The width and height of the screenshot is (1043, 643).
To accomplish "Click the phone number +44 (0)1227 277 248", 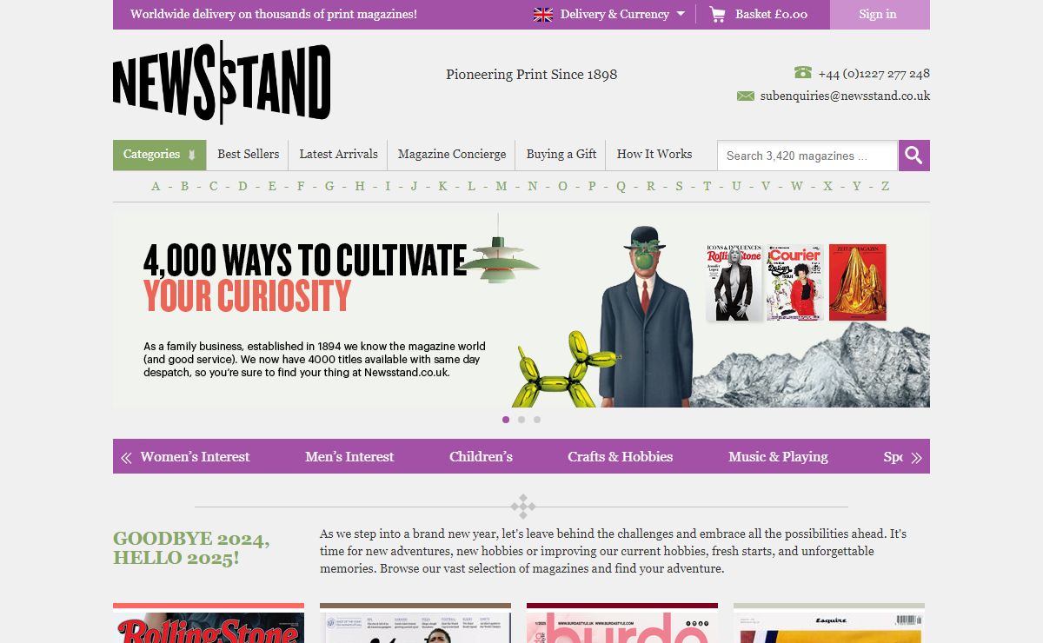I will (x=874, y=74).
